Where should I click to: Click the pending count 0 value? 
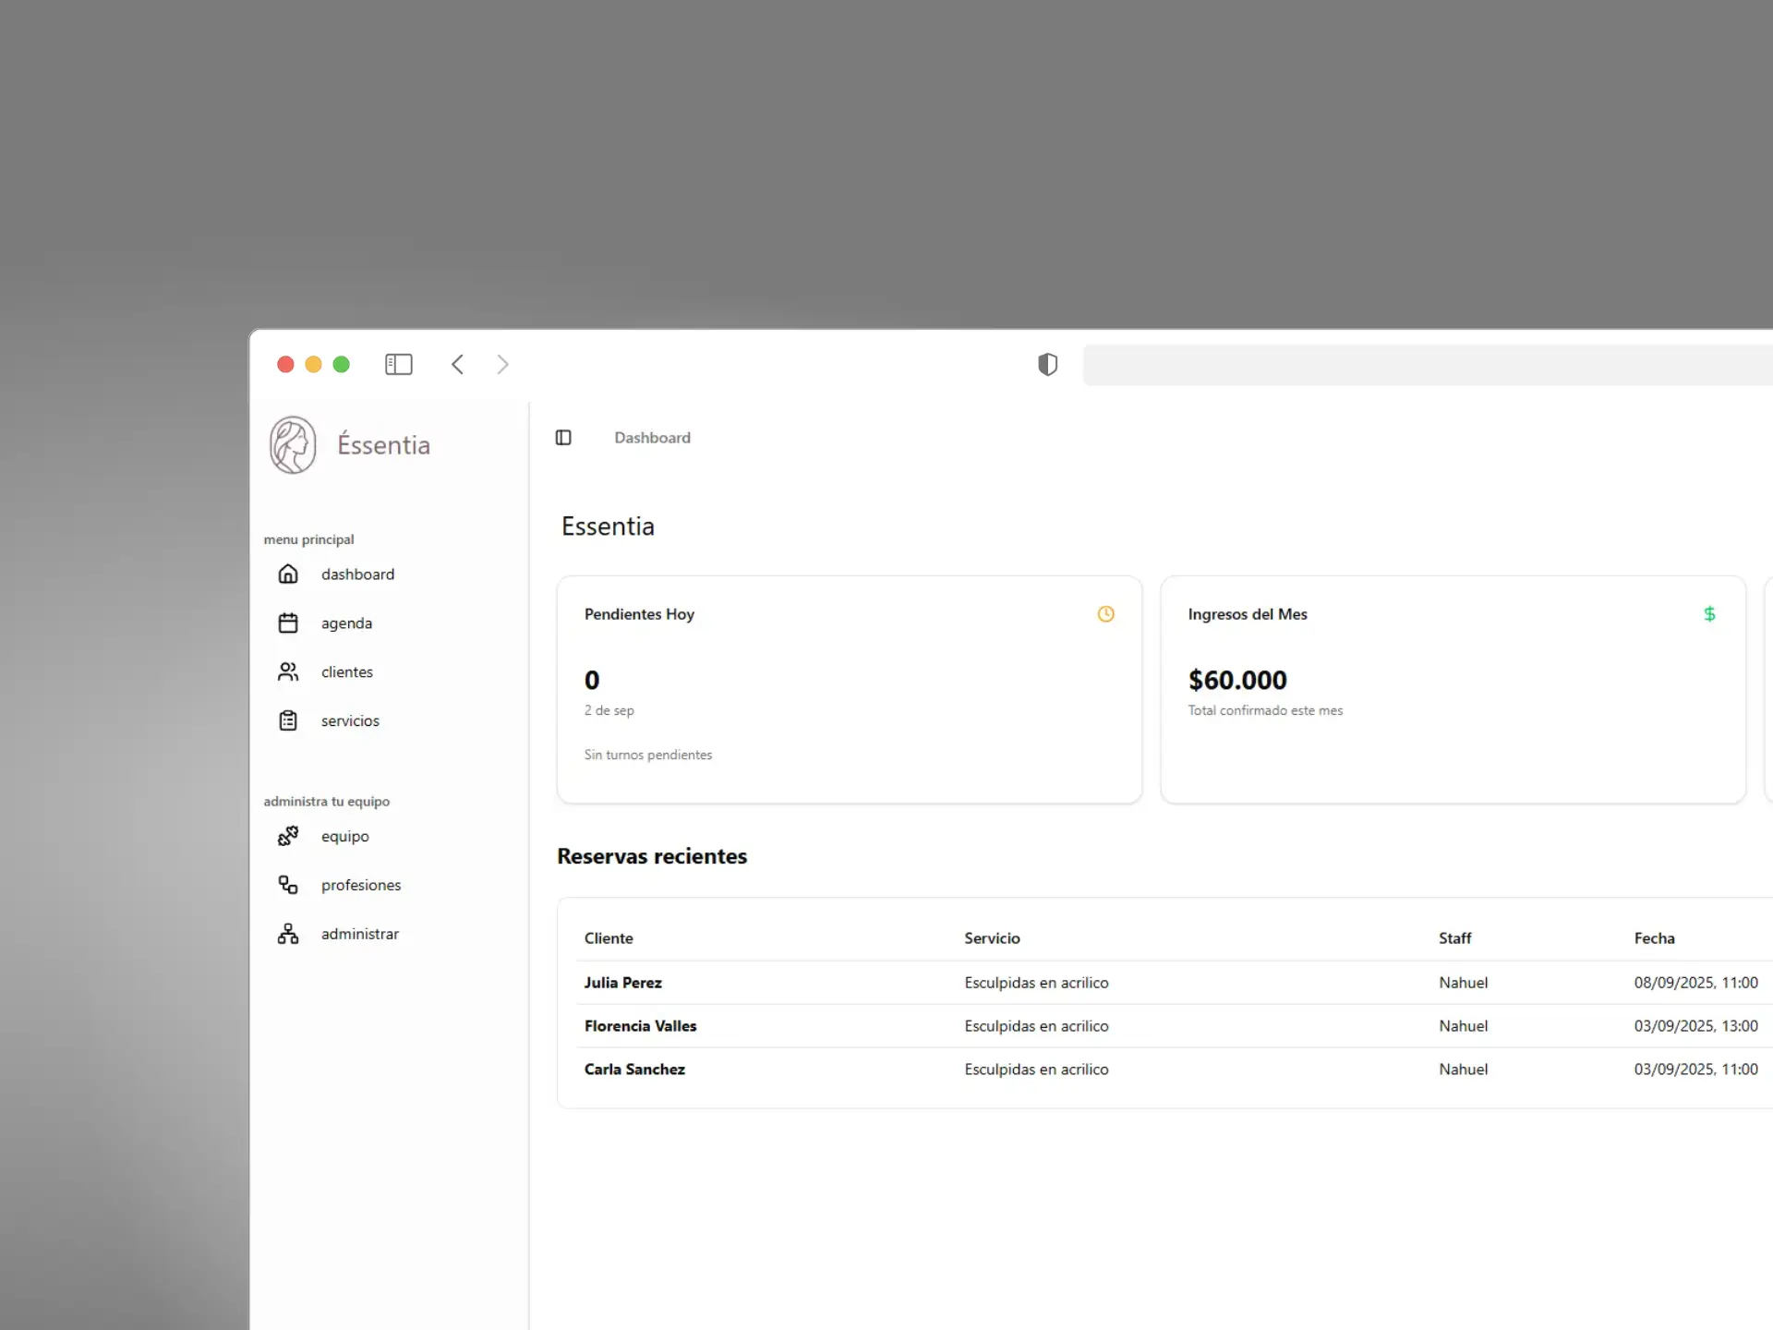[592, 680]
